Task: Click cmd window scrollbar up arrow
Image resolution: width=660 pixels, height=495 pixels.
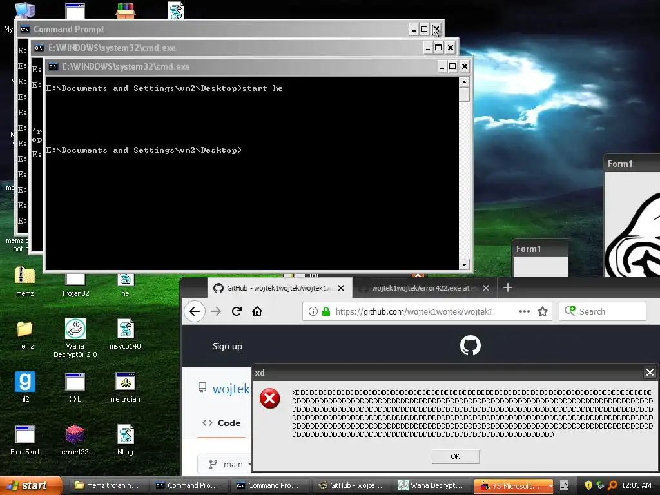Action: click(464, 82)
